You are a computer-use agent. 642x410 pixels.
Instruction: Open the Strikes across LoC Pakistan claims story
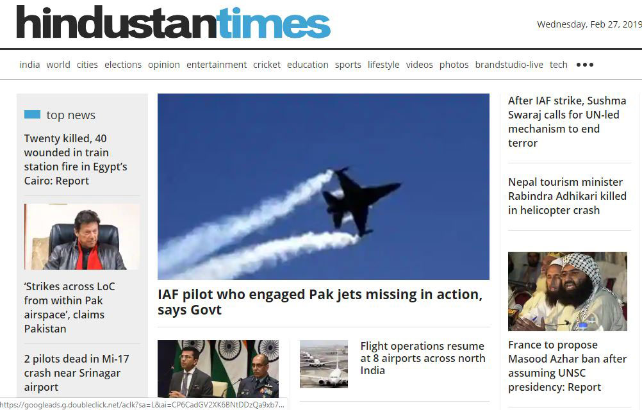pos(70,307)
